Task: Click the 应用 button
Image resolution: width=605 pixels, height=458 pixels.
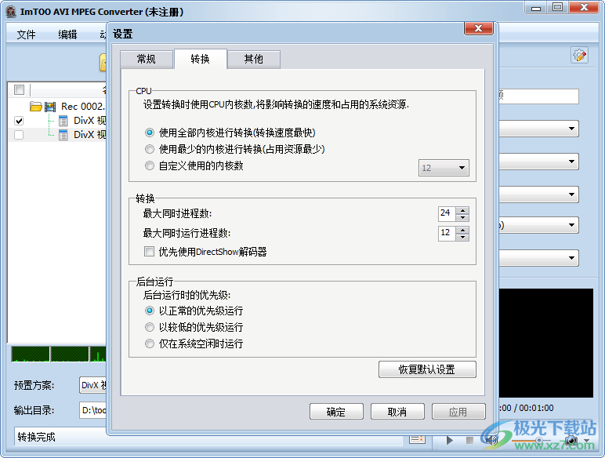Action: [x=458, y=412]
